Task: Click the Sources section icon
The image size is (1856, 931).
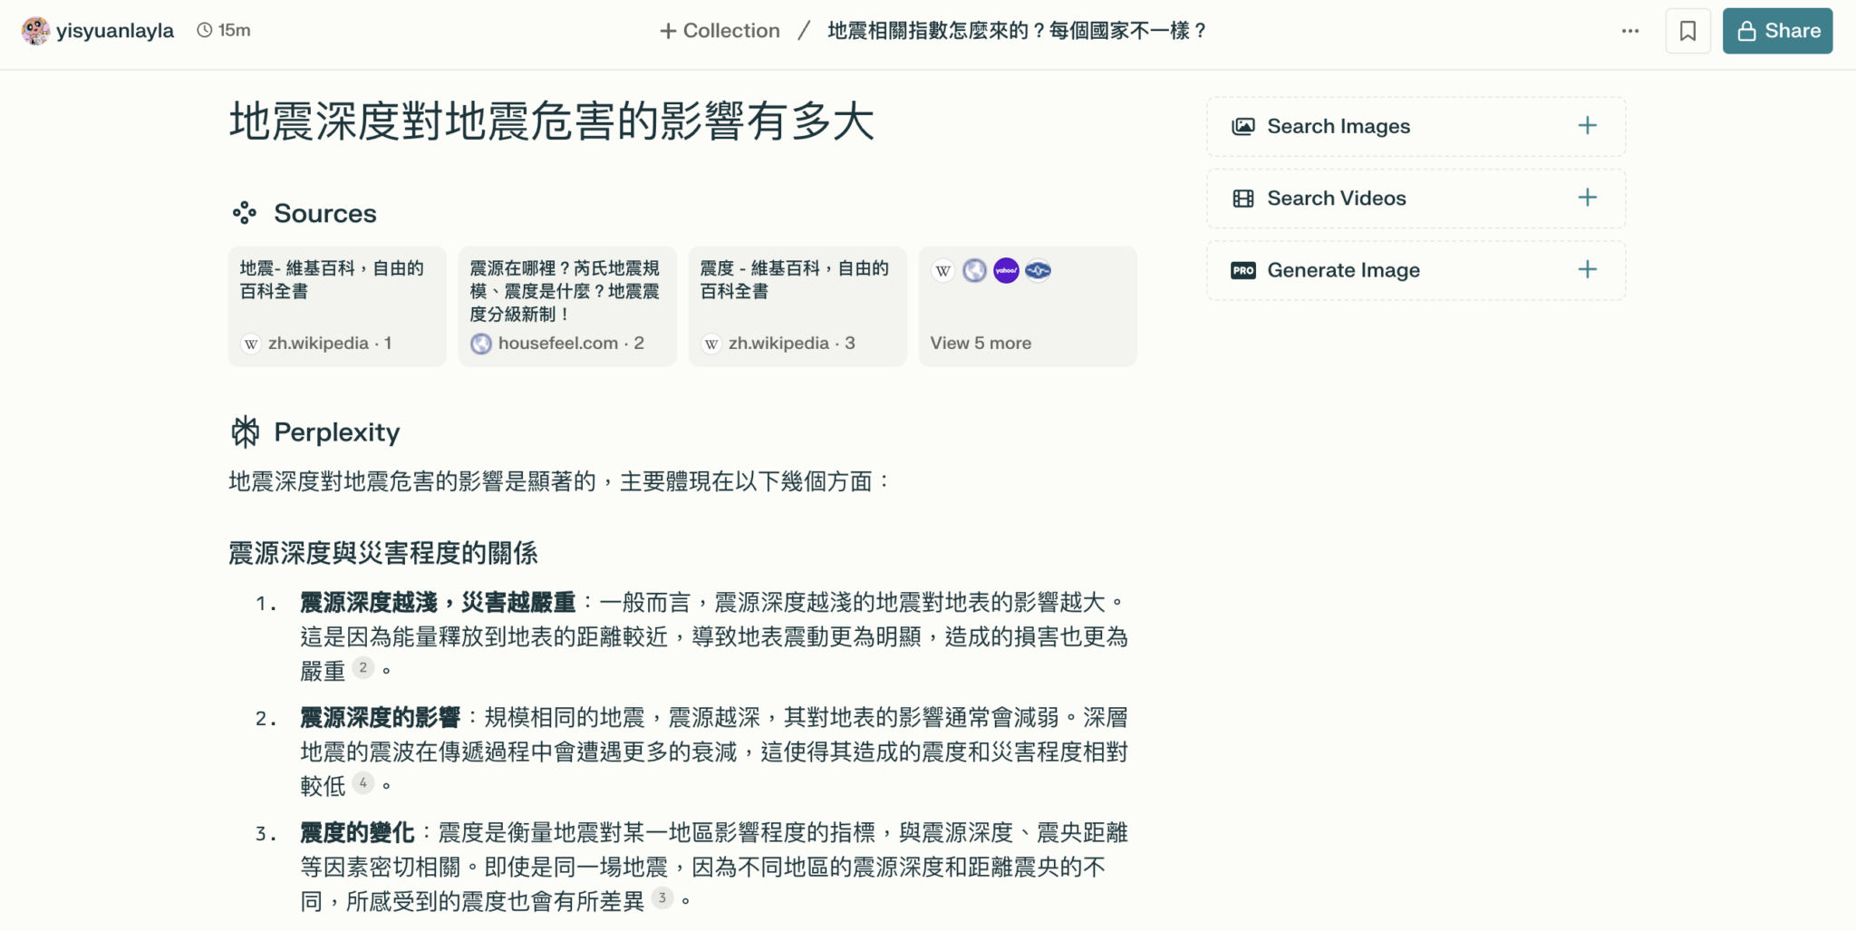Action: 244,213
